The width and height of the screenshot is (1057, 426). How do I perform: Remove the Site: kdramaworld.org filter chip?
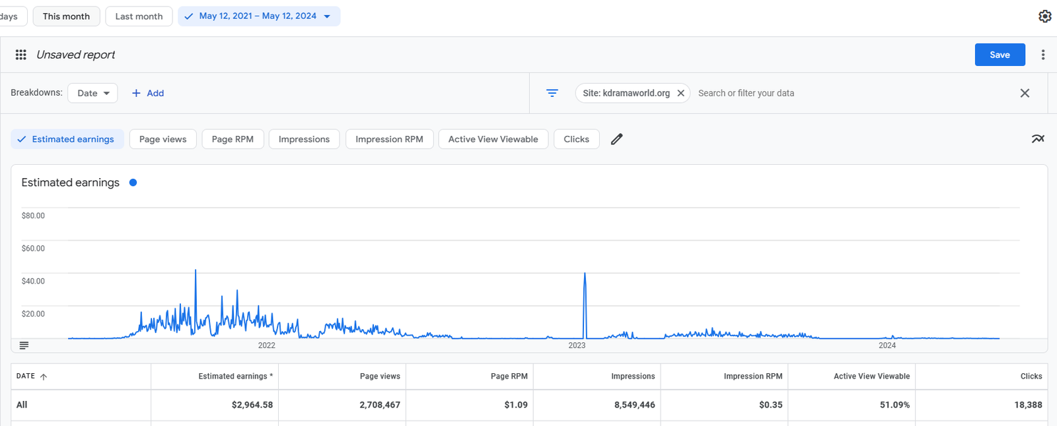pyautogui.click(x=680, y=93)
